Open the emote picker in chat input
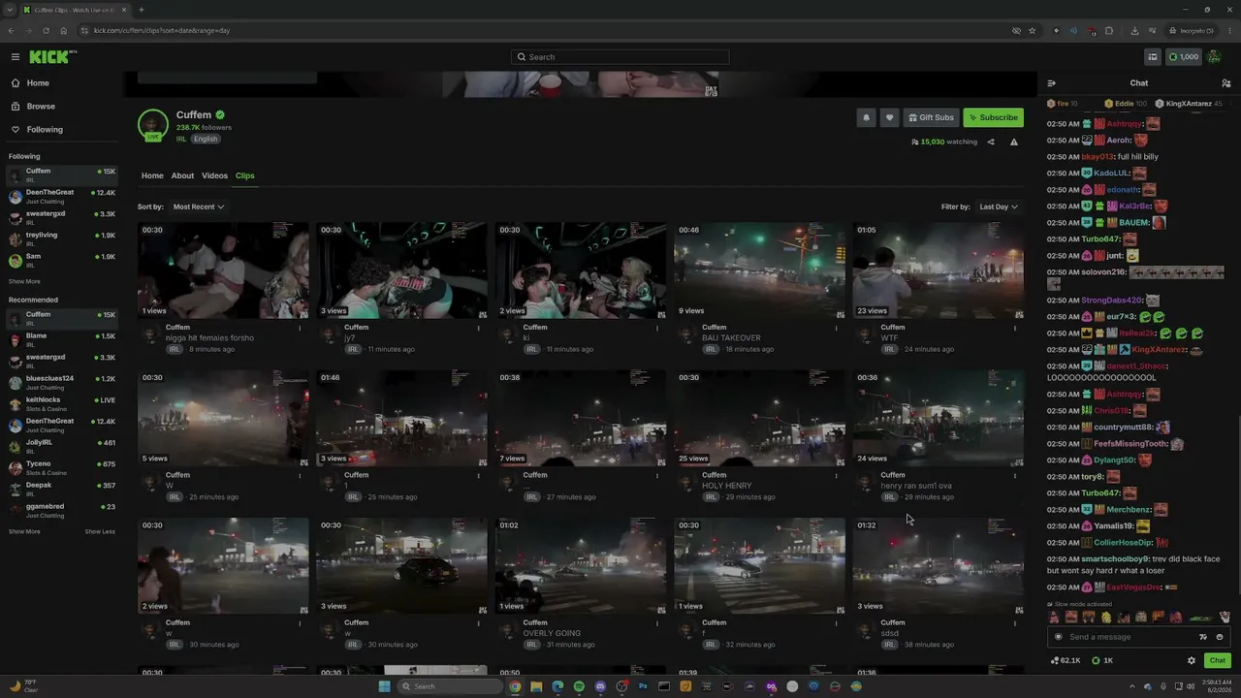This screenshot has height=698, width=1241. coord(1220,637)
